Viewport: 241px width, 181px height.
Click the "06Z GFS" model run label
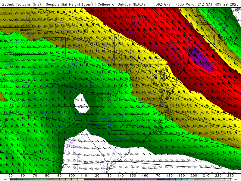[163, 5]
